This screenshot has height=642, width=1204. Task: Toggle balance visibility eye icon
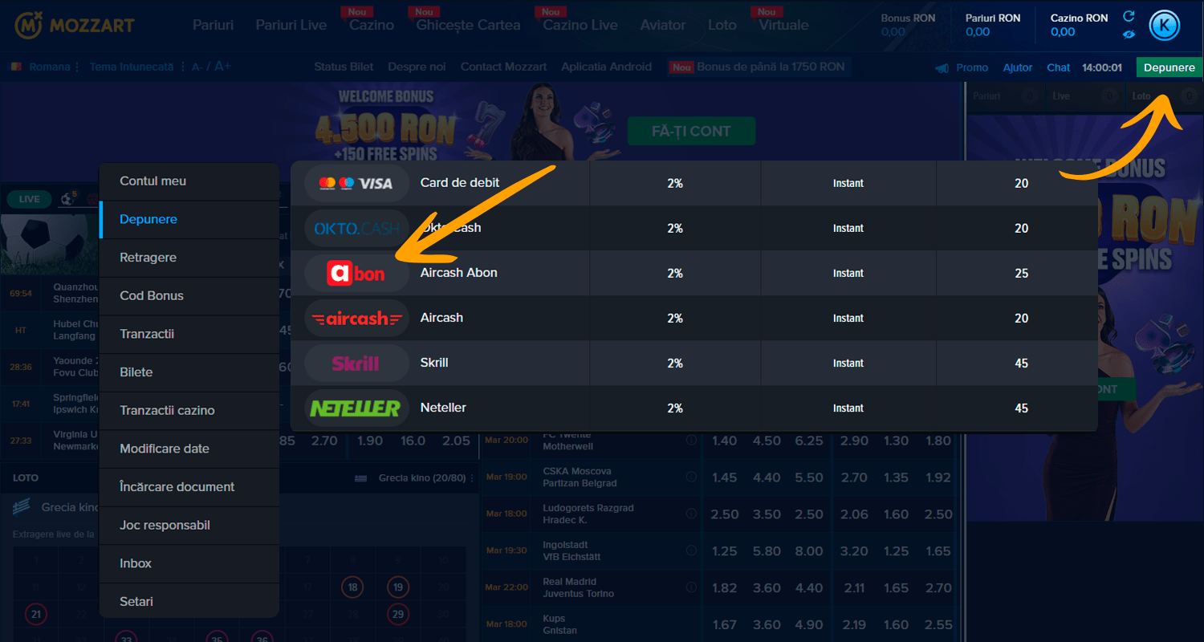pyautogui.click(x=1129, y=34)
